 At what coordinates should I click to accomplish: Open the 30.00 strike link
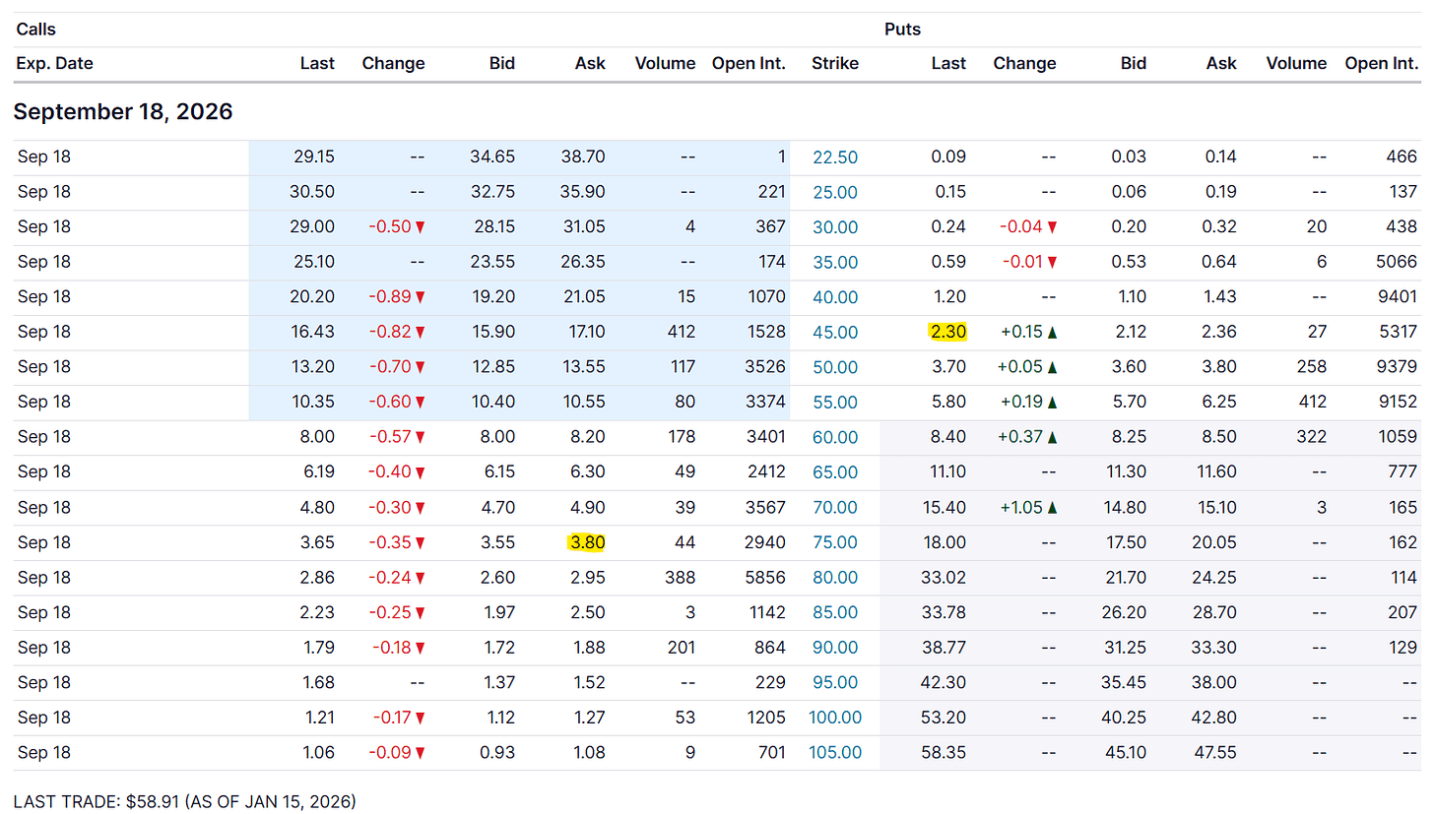(x=834, y=227)
